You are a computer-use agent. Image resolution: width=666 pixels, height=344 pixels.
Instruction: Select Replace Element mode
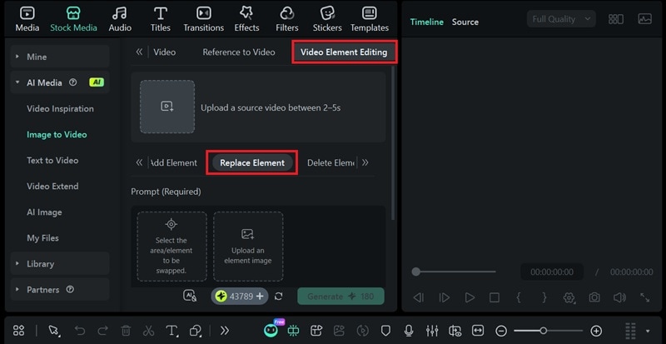[252, 163]
